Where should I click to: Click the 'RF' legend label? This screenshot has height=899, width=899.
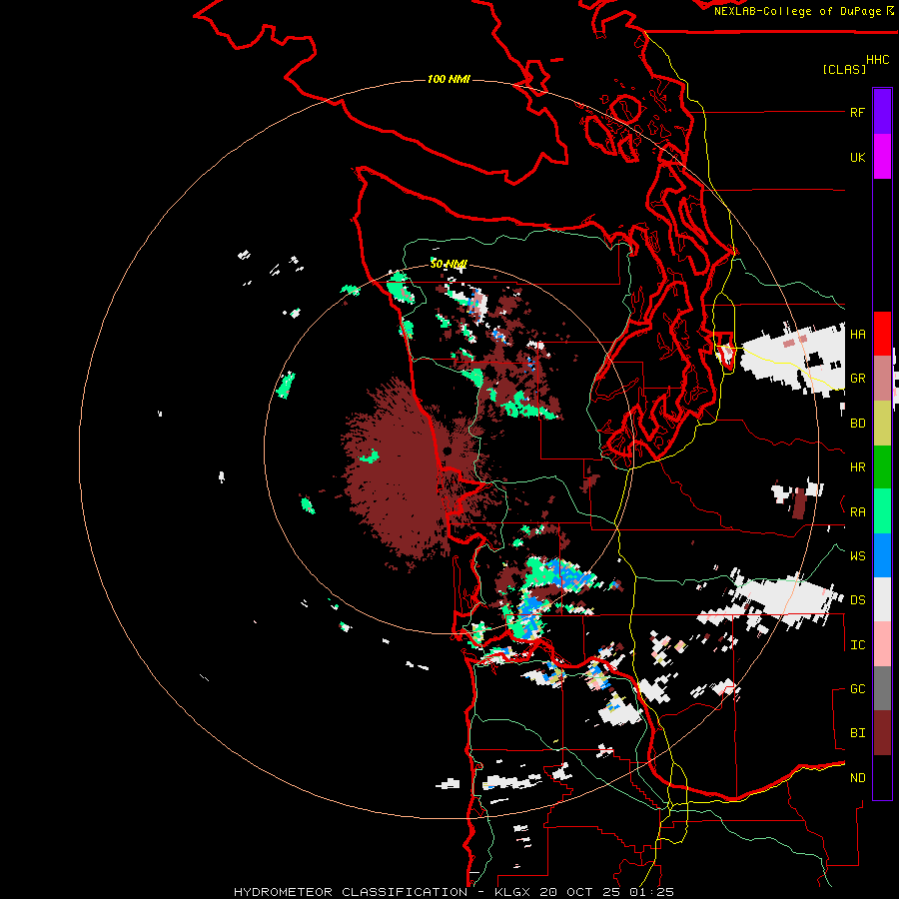click(857, 112)
